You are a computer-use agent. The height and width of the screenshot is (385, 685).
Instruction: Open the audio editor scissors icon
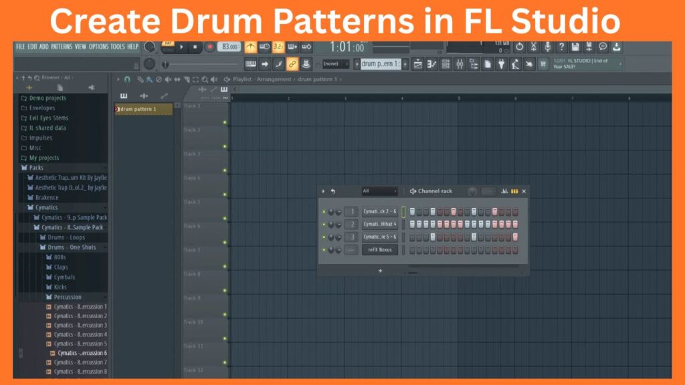click(533, 47)
